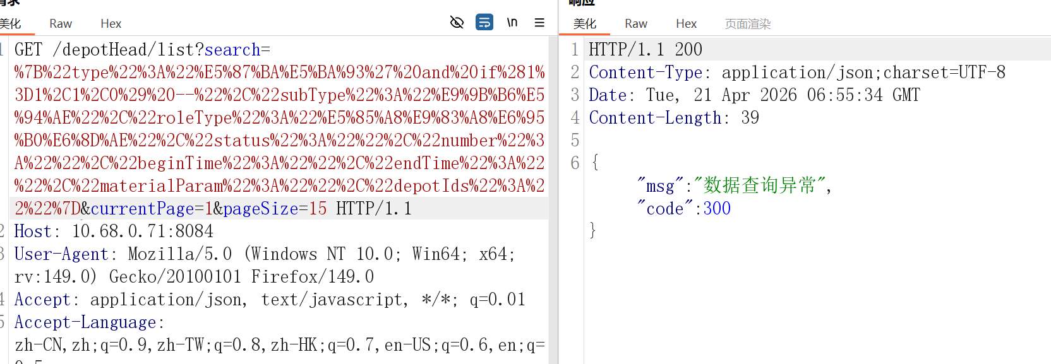Click the 'Accept: application/json' header line
This screenshot has height=364, width=1051.
pos(270,299)
